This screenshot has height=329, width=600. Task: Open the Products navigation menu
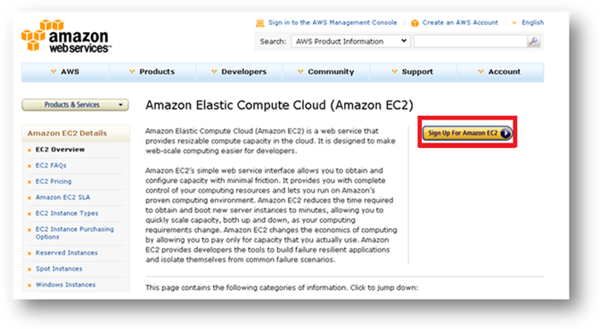[152, 72]
